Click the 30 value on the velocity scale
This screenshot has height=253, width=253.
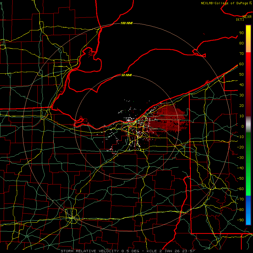[x=241, y=95]
